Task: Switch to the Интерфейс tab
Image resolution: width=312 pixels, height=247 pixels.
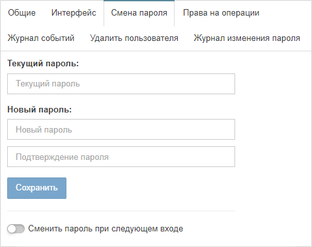Action: click(74, 13)
